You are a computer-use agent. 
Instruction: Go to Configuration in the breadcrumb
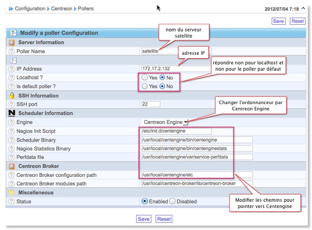(30, 8)
